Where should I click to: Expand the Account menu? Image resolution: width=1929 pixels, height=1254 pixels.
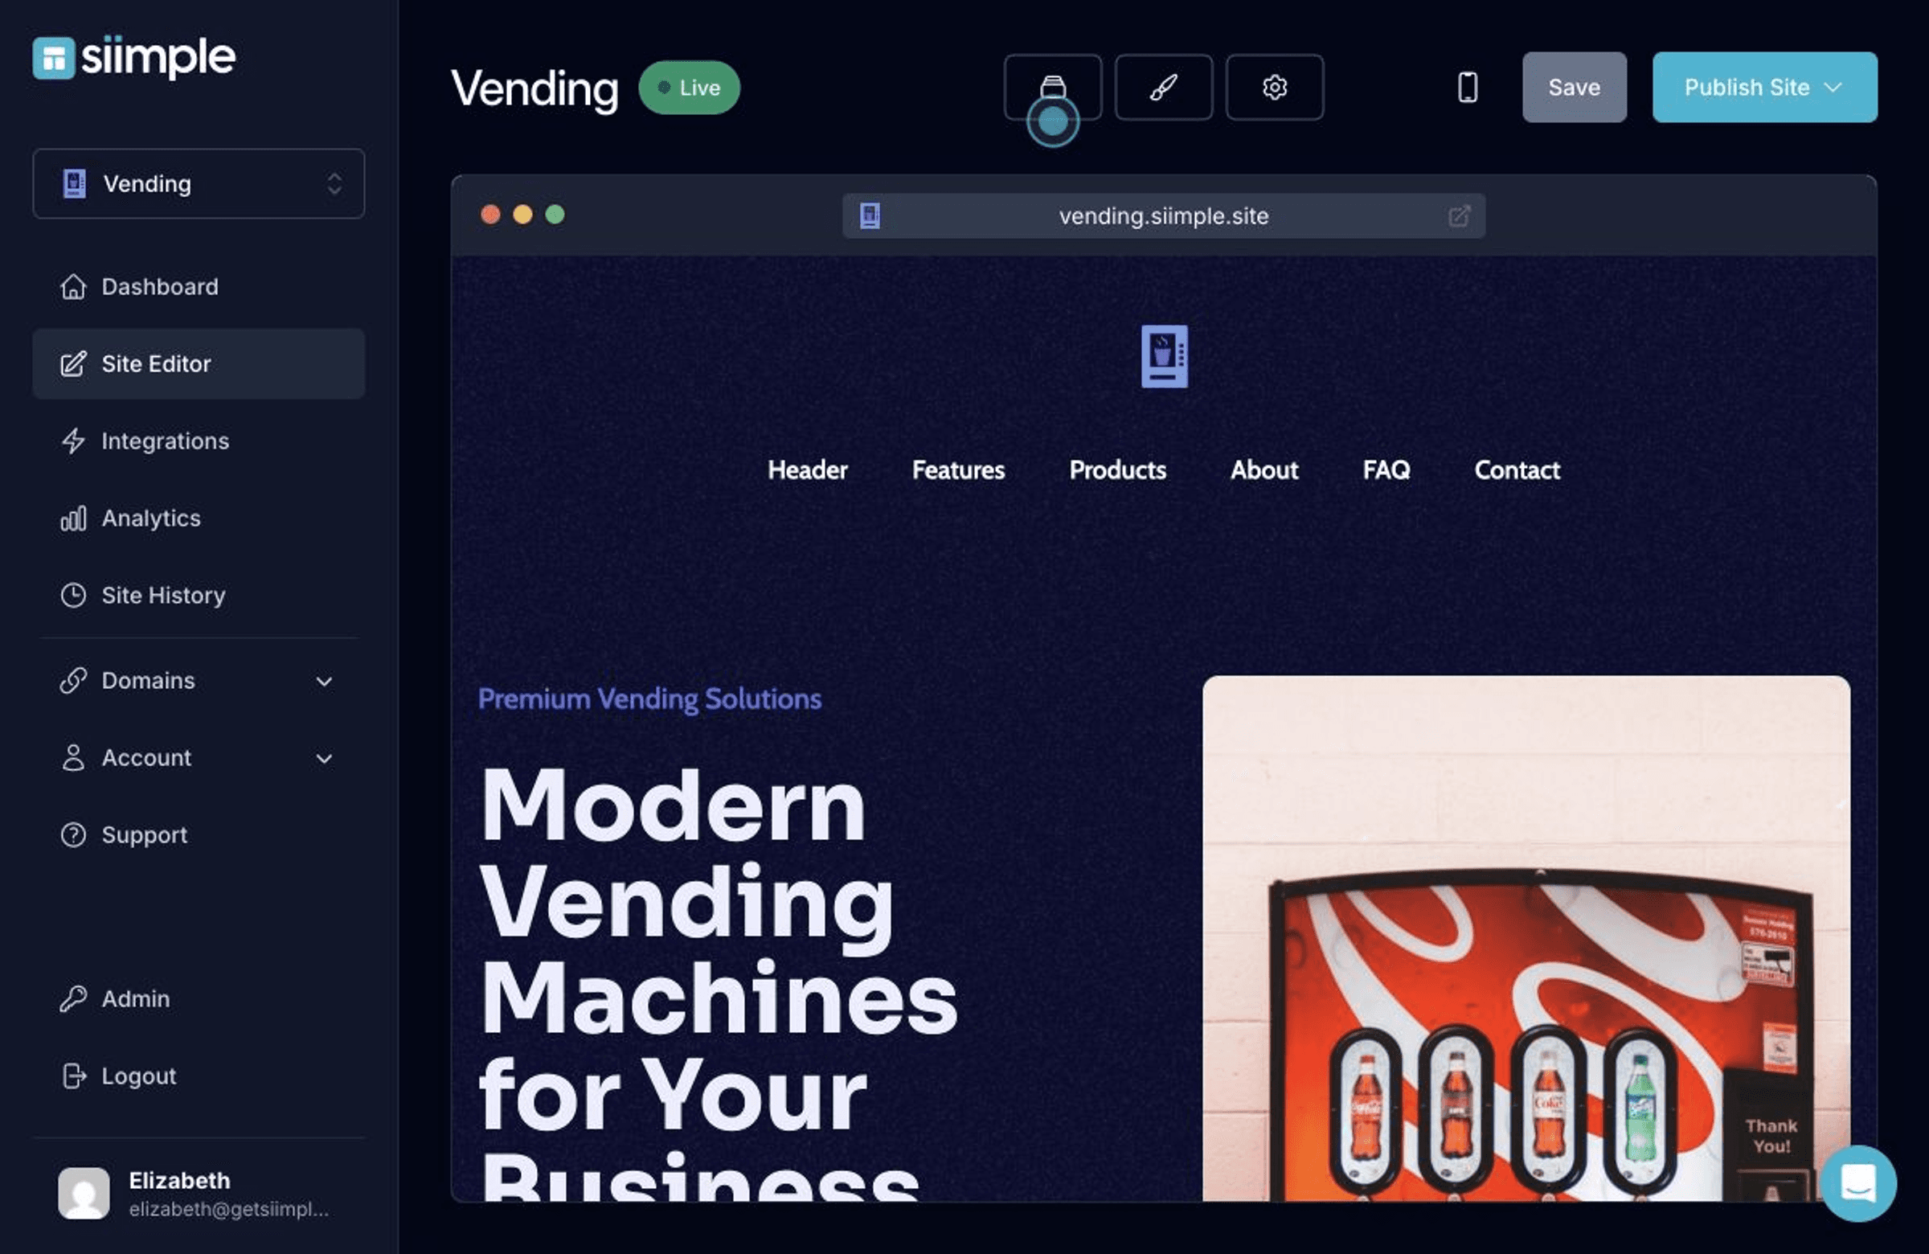coord(199,757)
